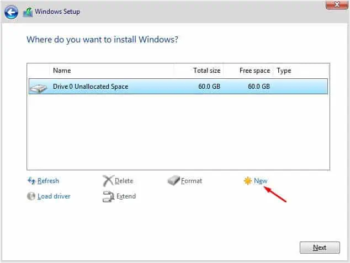Click the Refresh arrows icon
Screen dimensions: 350x263
point(31,180)
